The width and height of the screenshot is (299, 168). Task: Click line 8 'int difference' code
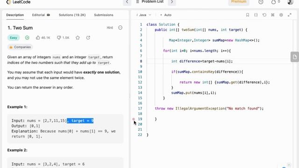[x=202, y=61]
